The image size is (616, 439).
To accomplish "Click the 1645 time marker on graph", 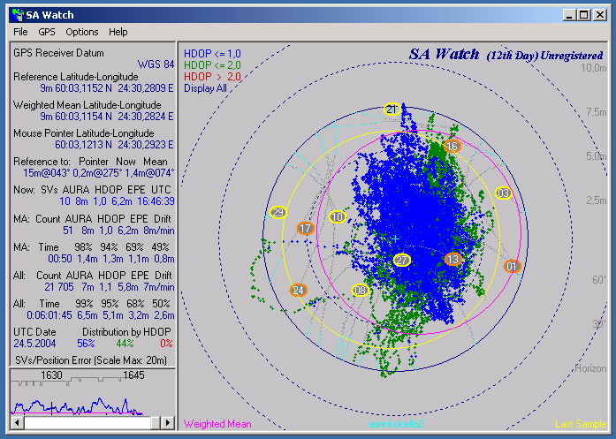I will [x=133, y=375].
